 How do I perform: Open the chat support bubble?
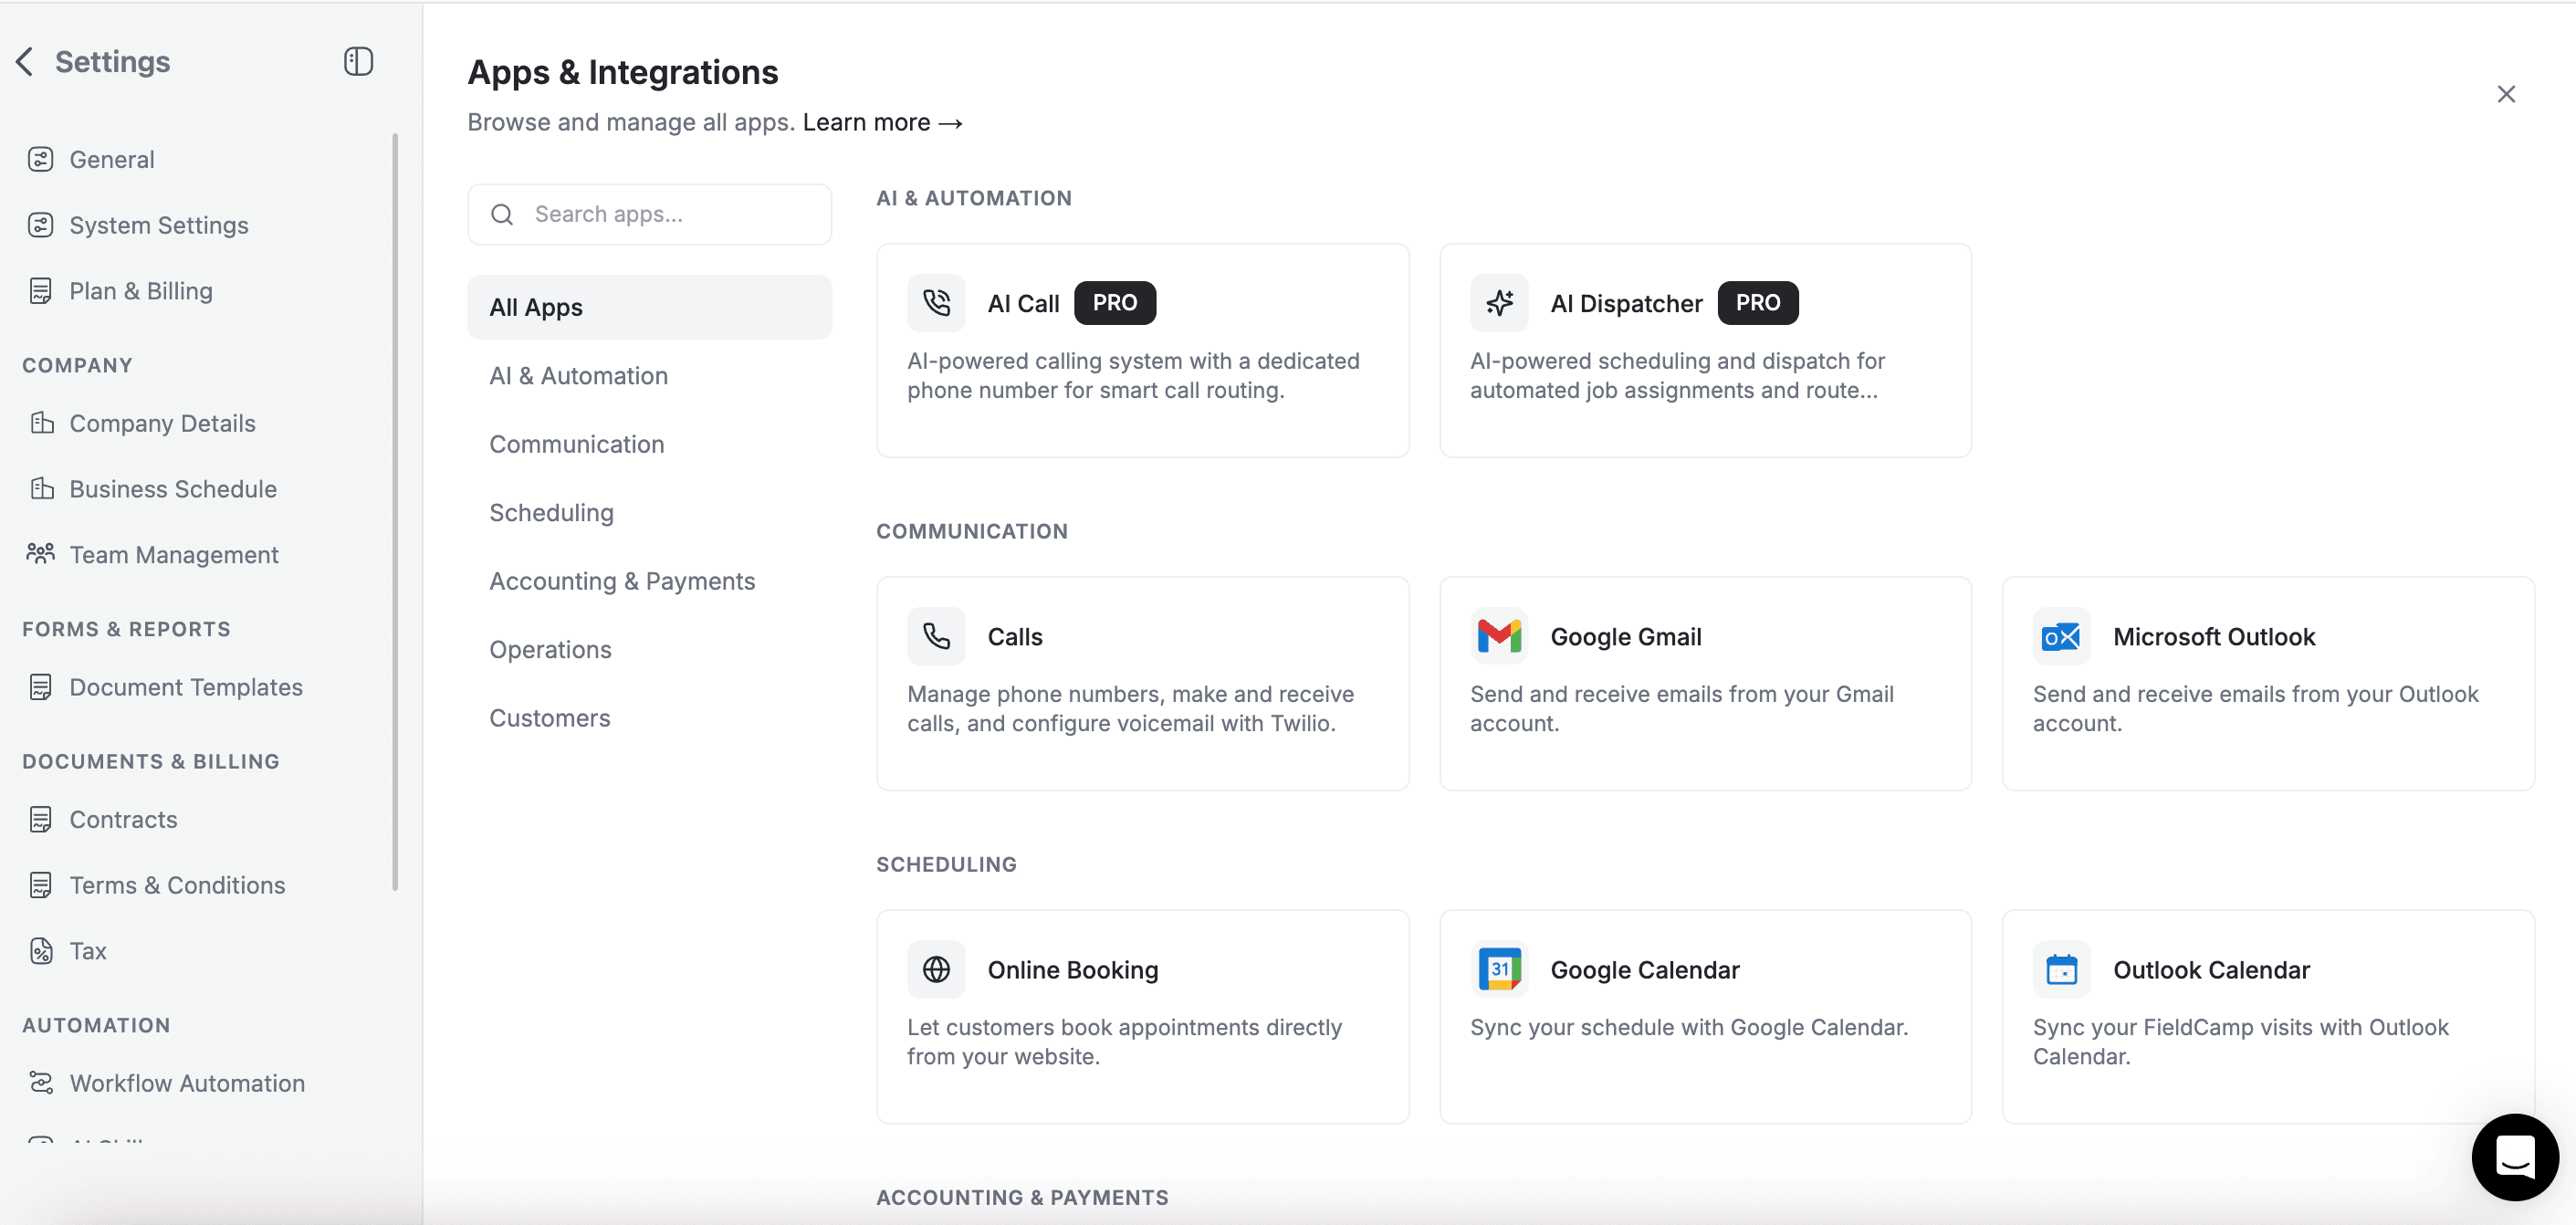[x=2516, y=1157]
